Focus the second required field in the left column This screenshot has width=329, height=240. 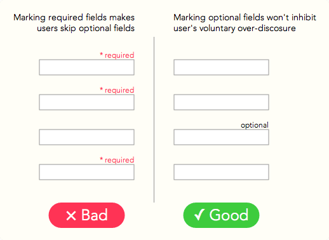(86, 102)
